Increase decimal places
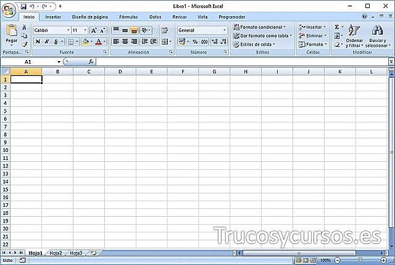 (214, 41)
